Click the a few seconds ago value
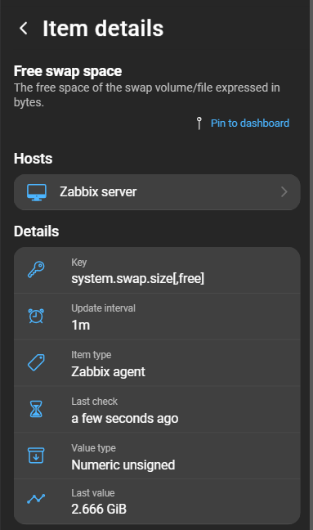Viewport: 313px width, 530px height. click(125, 419)
